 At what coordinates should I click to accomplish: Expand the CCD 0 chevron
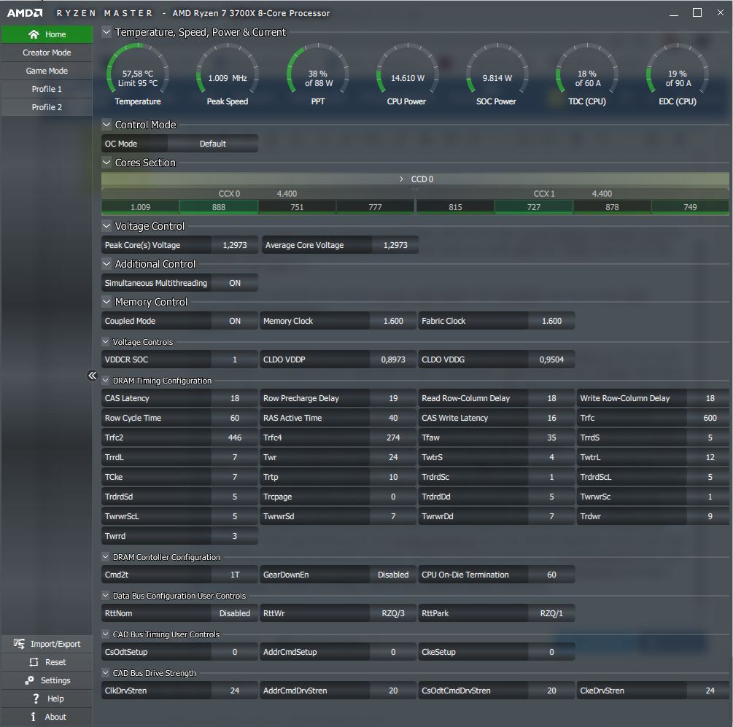pyautogui.click(x=401, y=179)
